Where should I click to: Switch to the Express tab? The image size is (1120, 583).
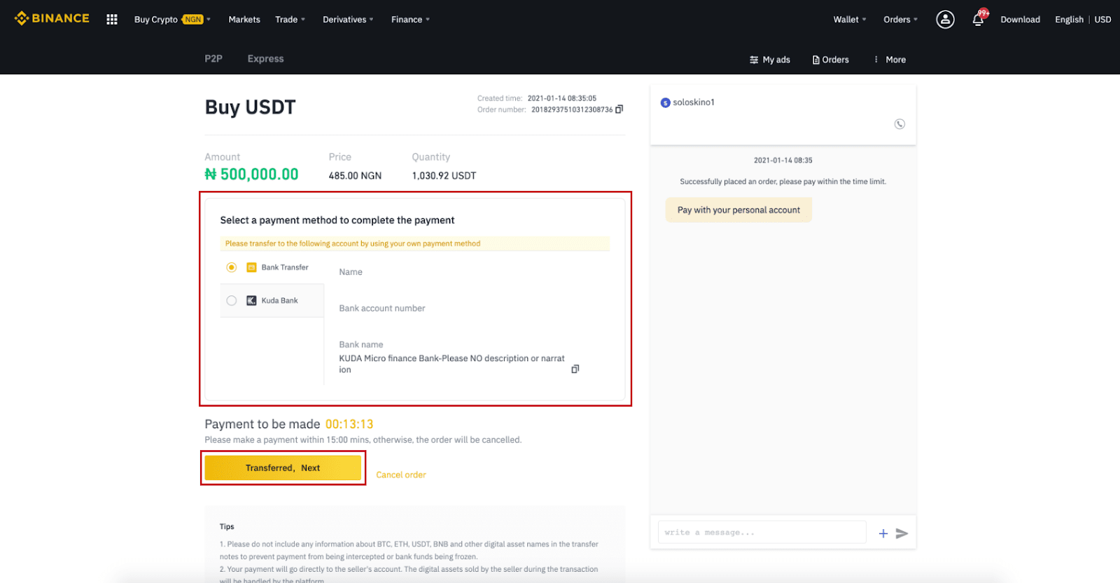[x=265, y=59]
